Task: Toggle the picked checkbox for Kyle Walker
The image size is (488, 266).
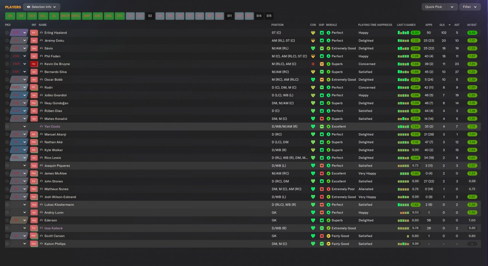Action: point(7,150)
